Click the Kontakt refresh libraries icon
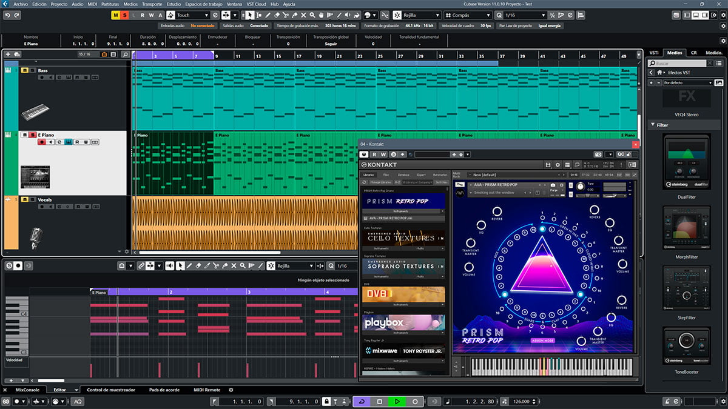 coord(364,182)
